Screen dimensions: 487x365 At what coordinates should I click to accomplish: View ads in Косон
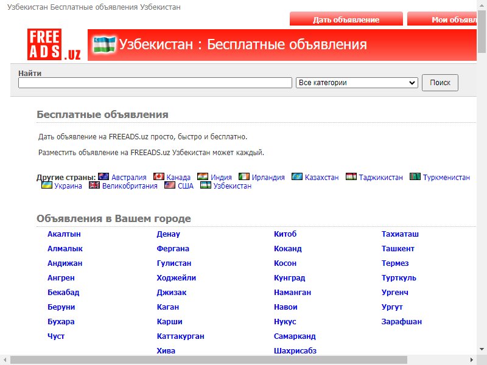[x=285, y=263]
